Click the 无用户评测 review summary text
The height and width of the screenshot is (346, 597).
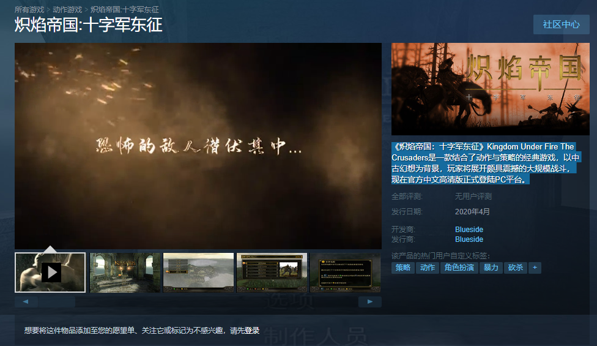click(x=473, y=196)
